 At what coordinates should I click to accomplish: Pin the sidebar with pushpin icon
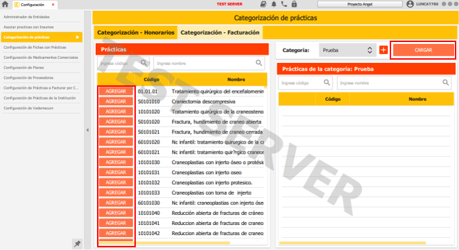coord(77,244)
